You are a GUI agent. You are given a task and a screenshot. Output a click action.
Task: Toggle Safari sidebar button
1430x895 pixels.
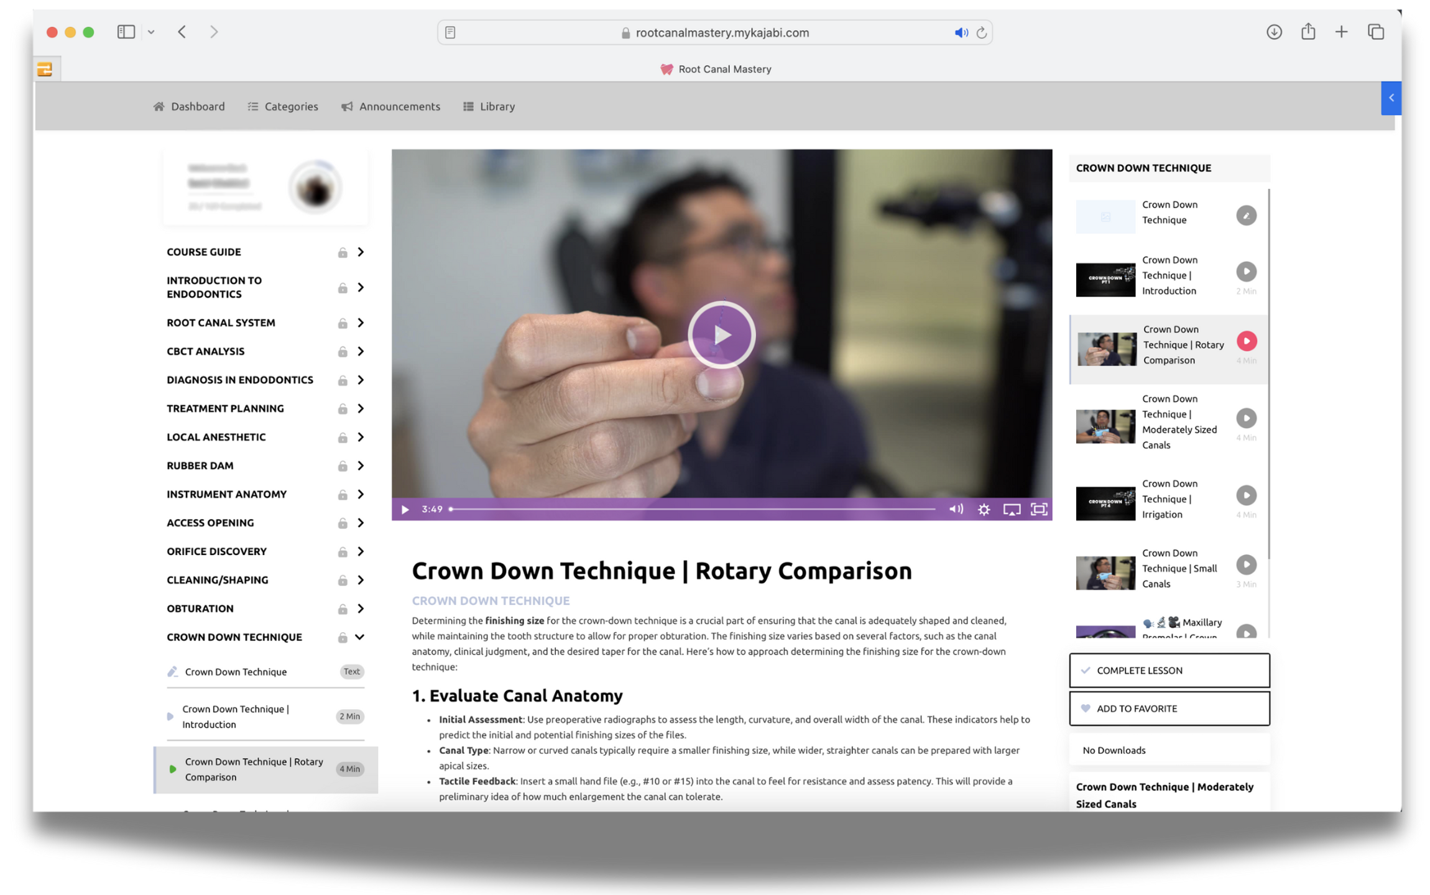[126, 32]
